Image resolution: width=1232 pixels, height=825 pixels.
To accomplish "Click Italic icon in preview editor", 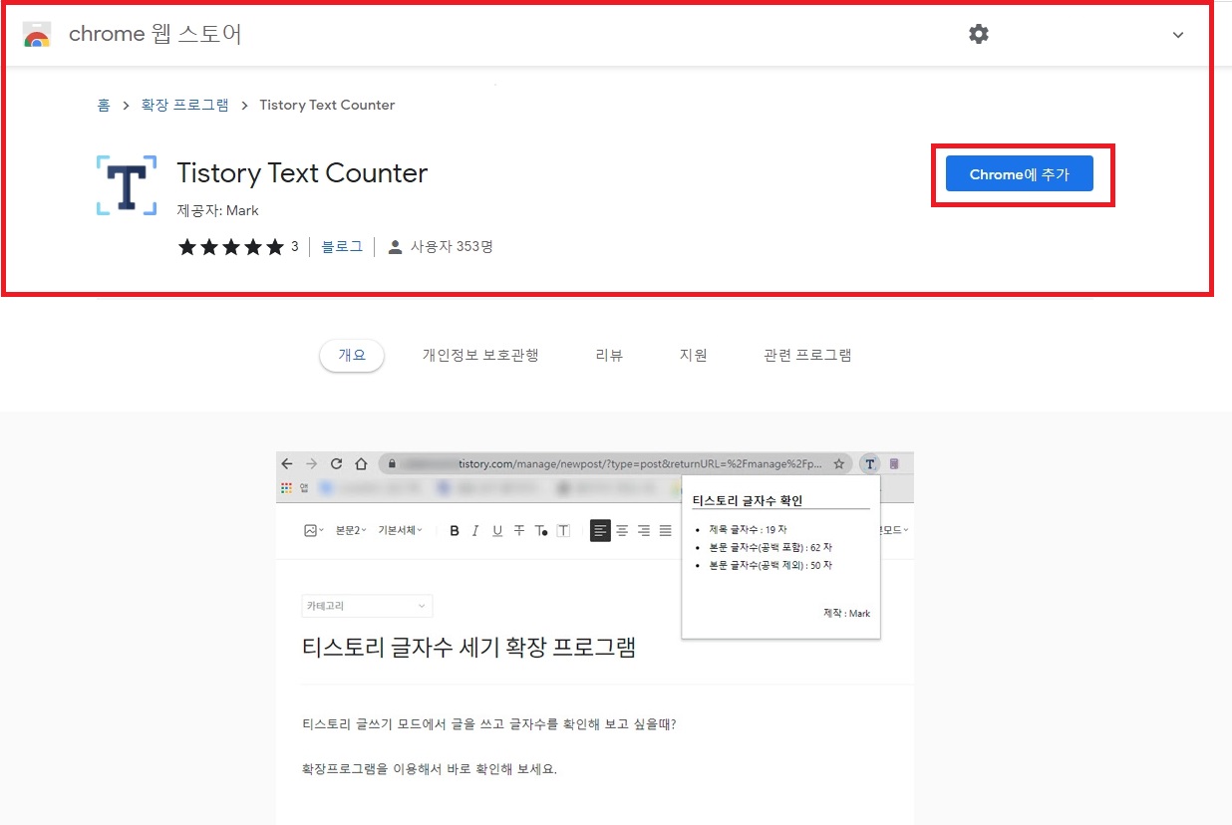I will coord(475,531).
